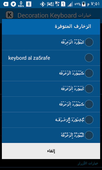Select the keybord al za5rafe radio button
This screenshot has height=170, width=102.
point(89,58)
